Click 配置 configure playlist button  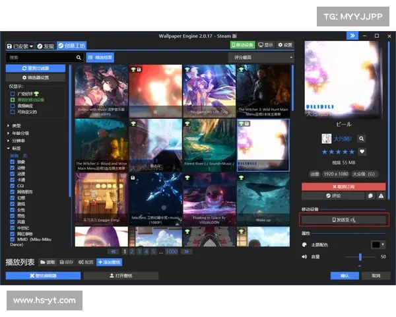[86, 262]
